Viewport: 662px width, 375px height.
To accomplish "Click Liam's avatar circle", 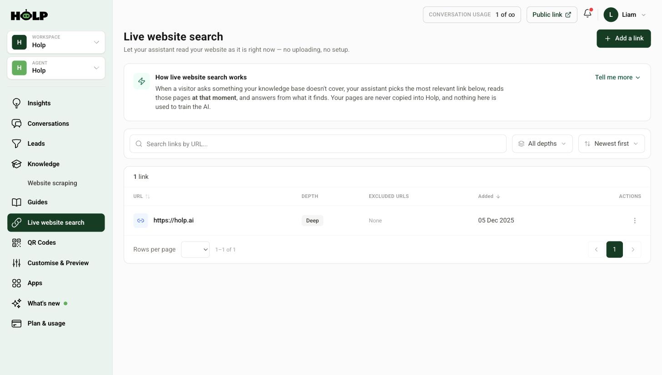I will 611,15.
